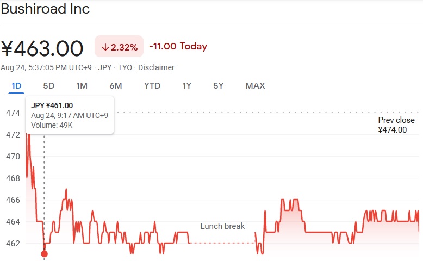Open the 1M chart range
423x261 pixels.
82,86
